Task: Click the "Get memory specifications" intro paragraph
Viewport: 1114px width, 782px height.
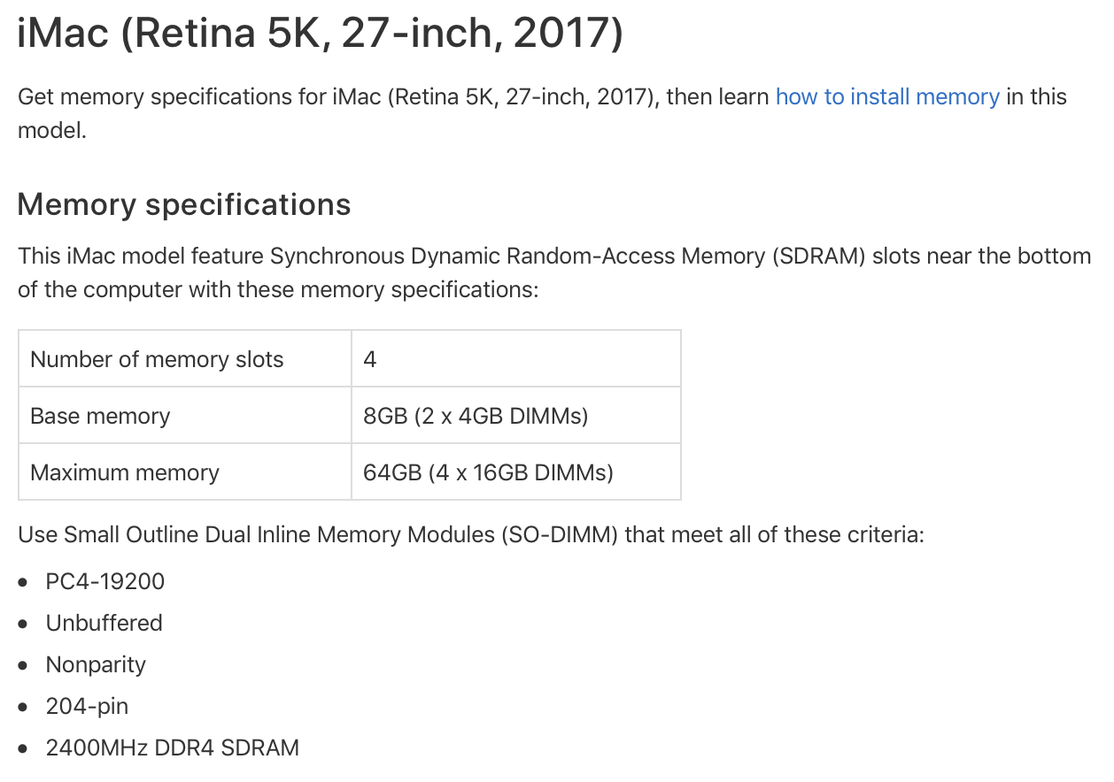Action: 542,113
